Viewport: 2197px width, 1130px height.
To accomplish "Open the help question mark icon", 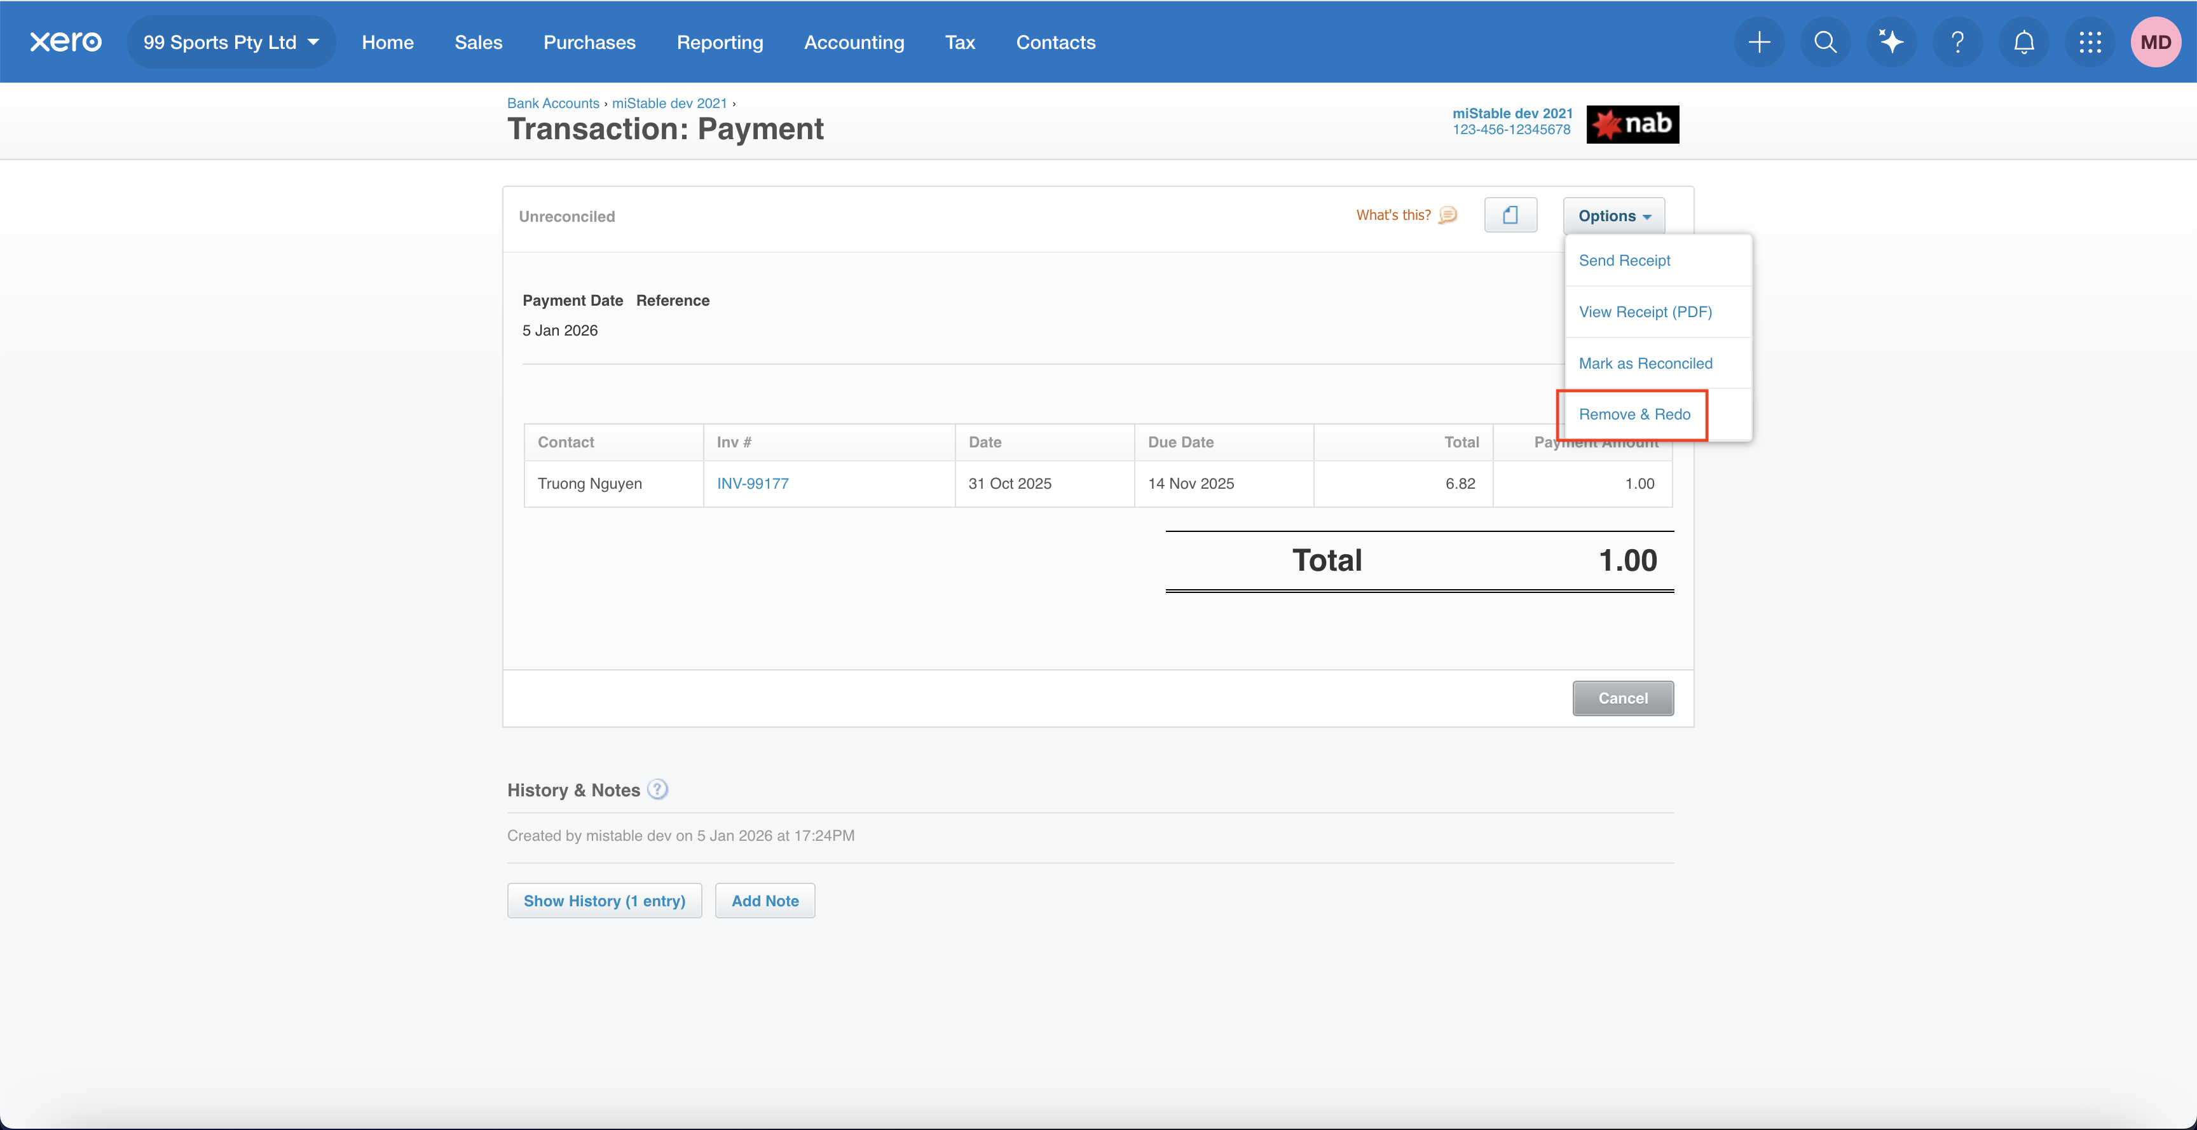I will tap(1957, 42).
